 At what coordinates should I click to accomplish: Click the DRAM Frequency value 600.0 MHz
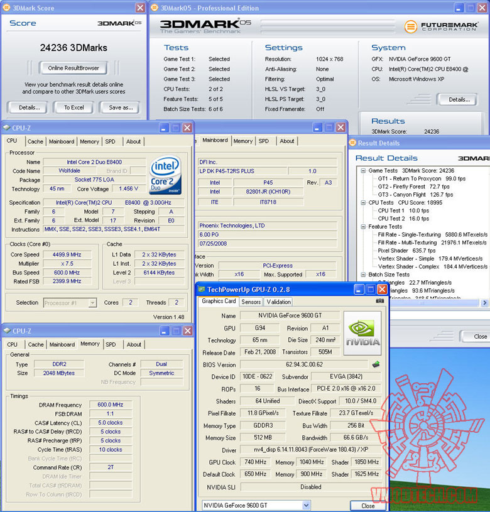pos(111,405)
